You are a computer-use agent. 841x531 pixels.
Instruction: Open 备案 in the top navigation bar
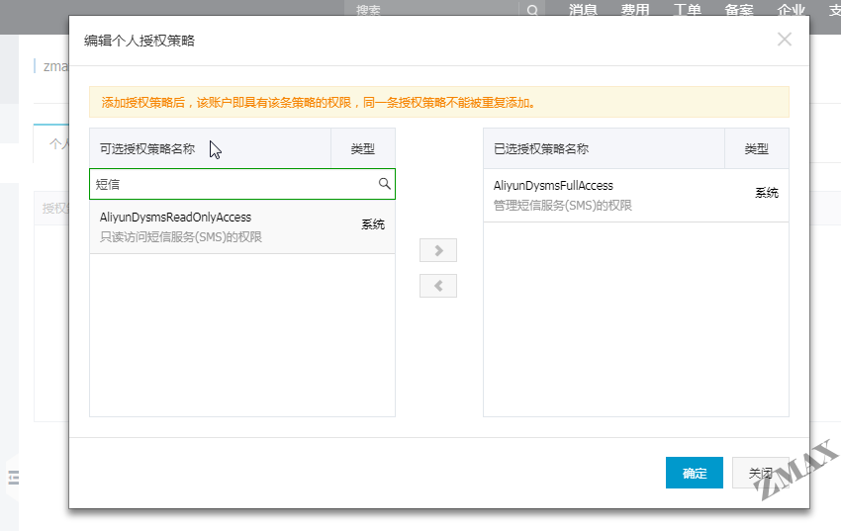coord(739,10)
